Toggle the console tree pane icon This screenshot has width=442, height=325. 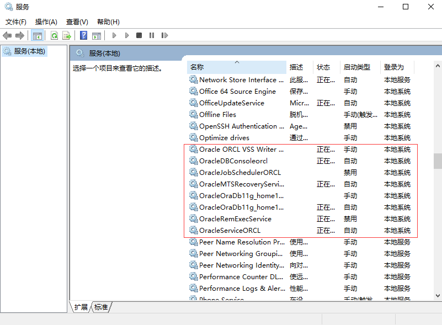coord(37,35)
